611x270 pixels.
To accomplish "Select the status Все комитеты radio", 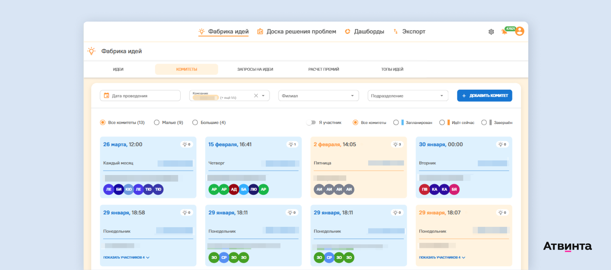I will [x=355, y=123].
